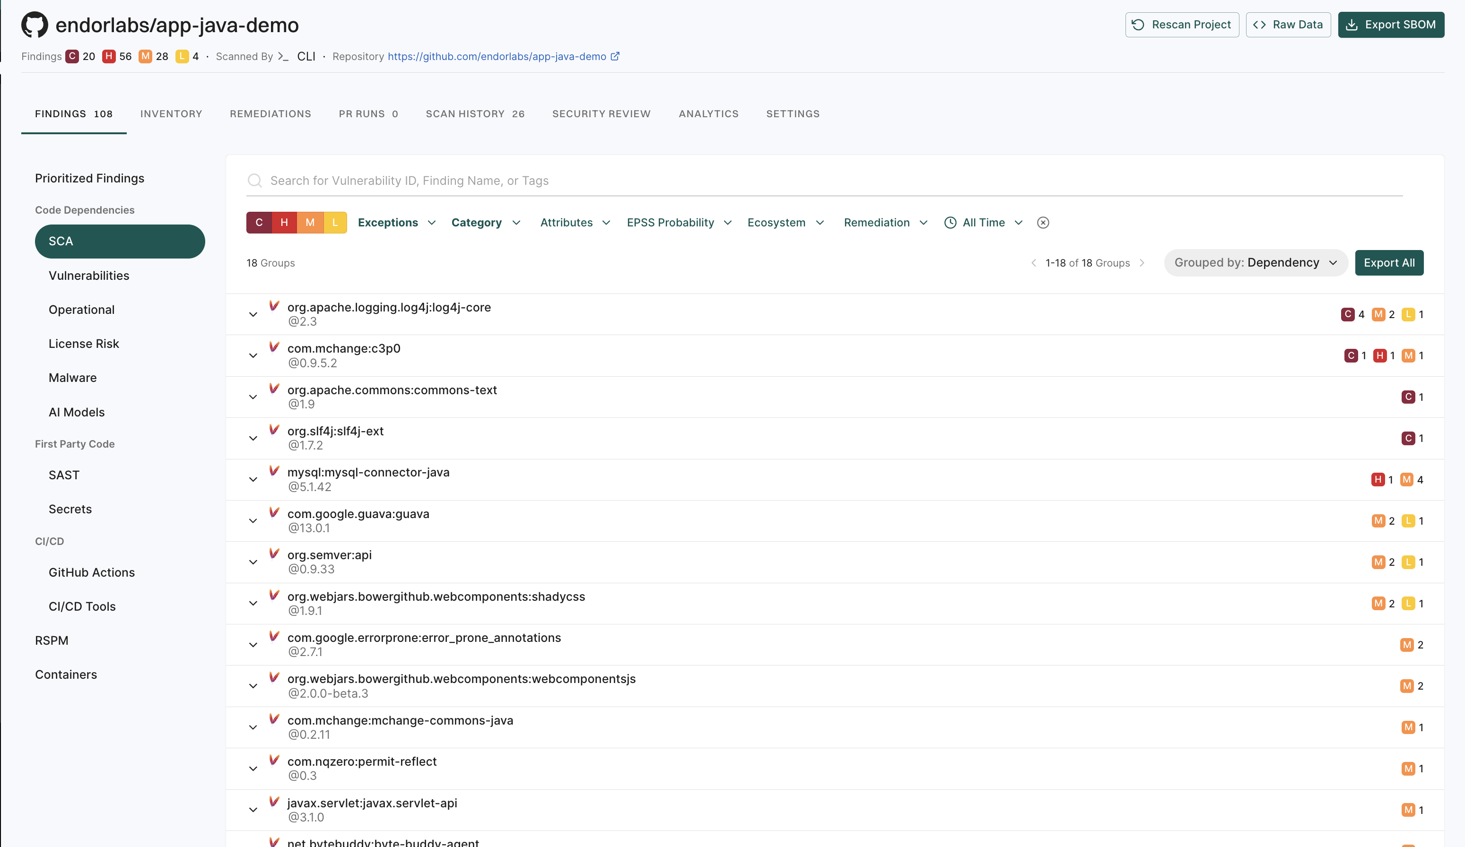Open the EPSS Probability dropdown
The width and height of the screenshot is (1465, 847).
(x=680, y=223)
